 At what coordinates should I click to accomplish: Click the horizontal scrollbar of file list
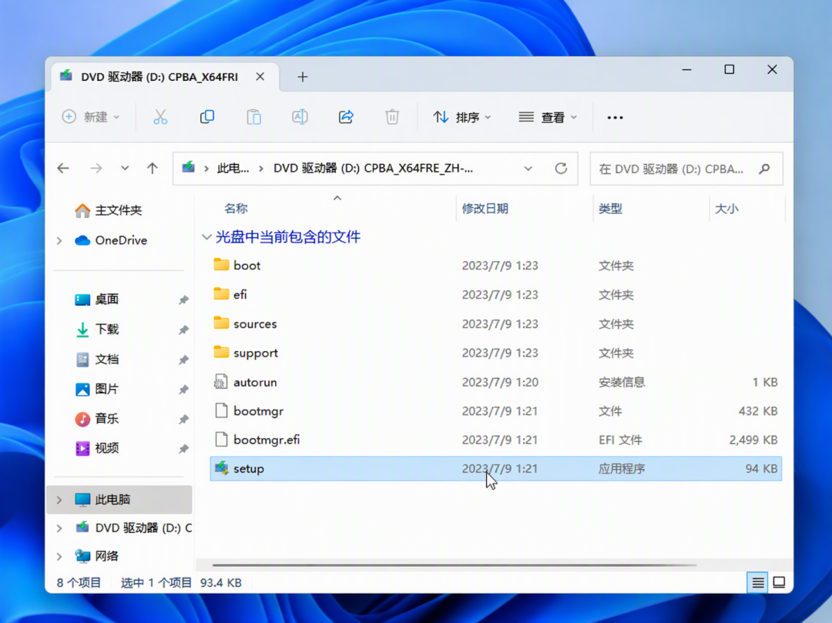click(x=455, y=565)
